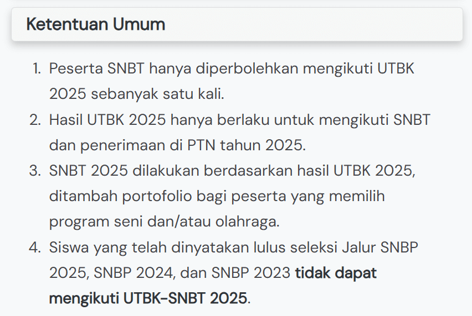Click the text "2025 sebanyak satu kali."
Screen dimensions: 472x316
[136, 94]
